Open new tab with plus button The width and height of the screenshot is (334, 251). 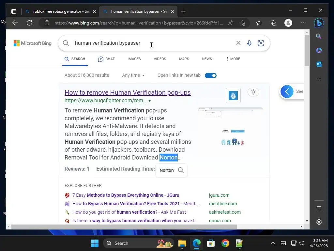183,11
